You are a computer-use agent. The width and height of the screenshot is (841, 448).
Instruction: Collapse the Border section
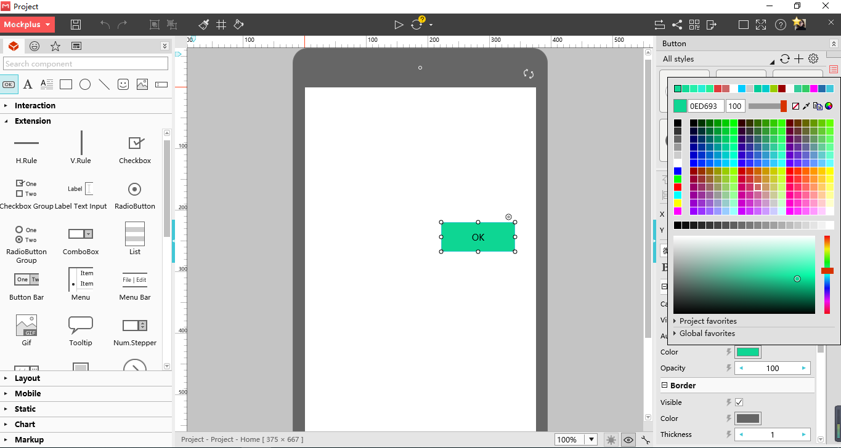664,385
